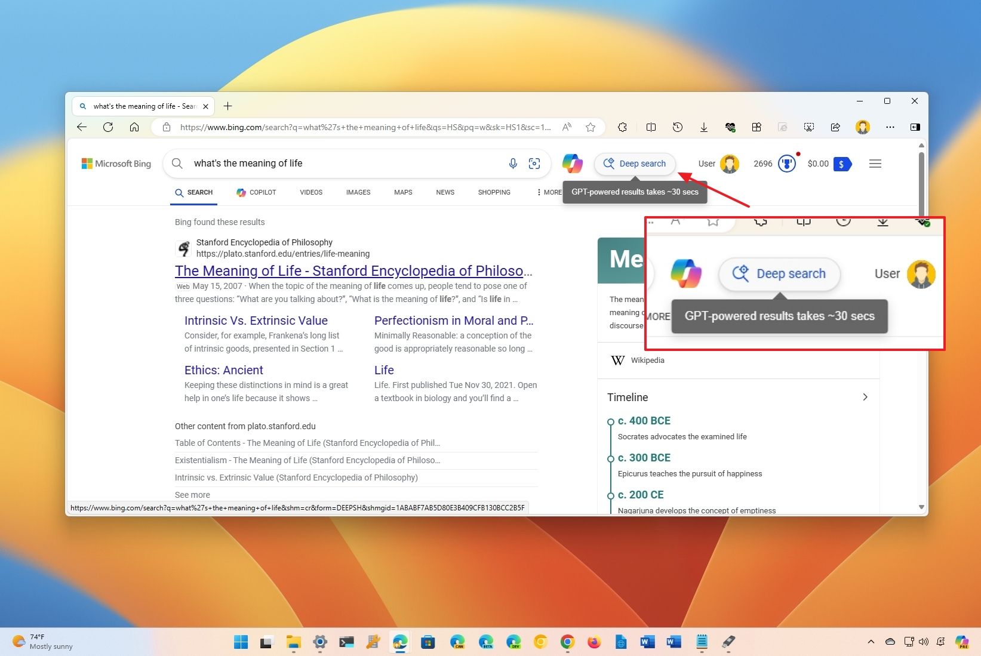
Task: Expand the MORE menu in search filters
Action: tap(548, 192)
